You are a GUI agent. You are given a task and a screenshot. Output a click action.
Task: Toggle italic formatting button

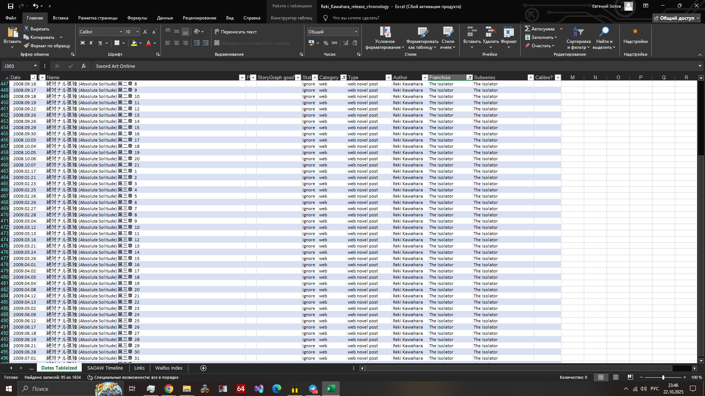pyautogui.click(x=91, y=43)
